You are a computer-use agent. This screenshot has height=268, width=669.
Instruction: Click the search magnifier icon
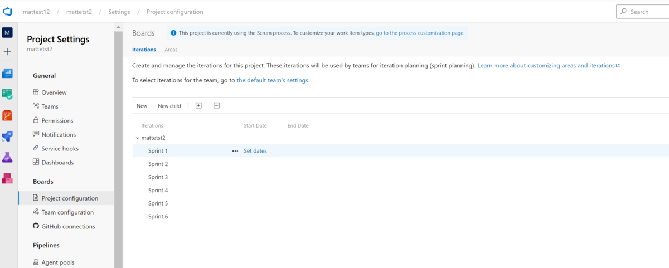coord(624,12)
